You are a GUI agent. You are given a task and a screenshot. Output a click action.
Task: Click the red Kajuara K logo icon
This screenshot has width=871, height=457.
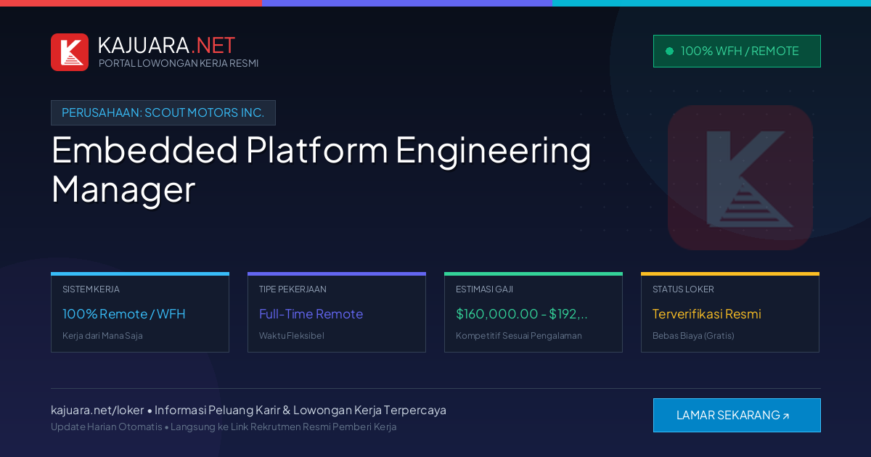[70, 52]
